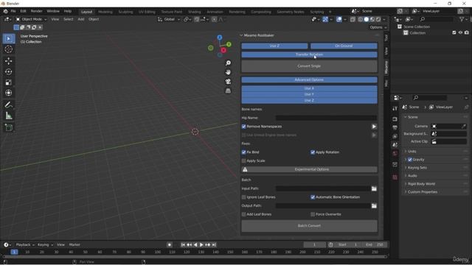Open World properties tab icon
Screen dimensions: 472x265
(395, 154)
